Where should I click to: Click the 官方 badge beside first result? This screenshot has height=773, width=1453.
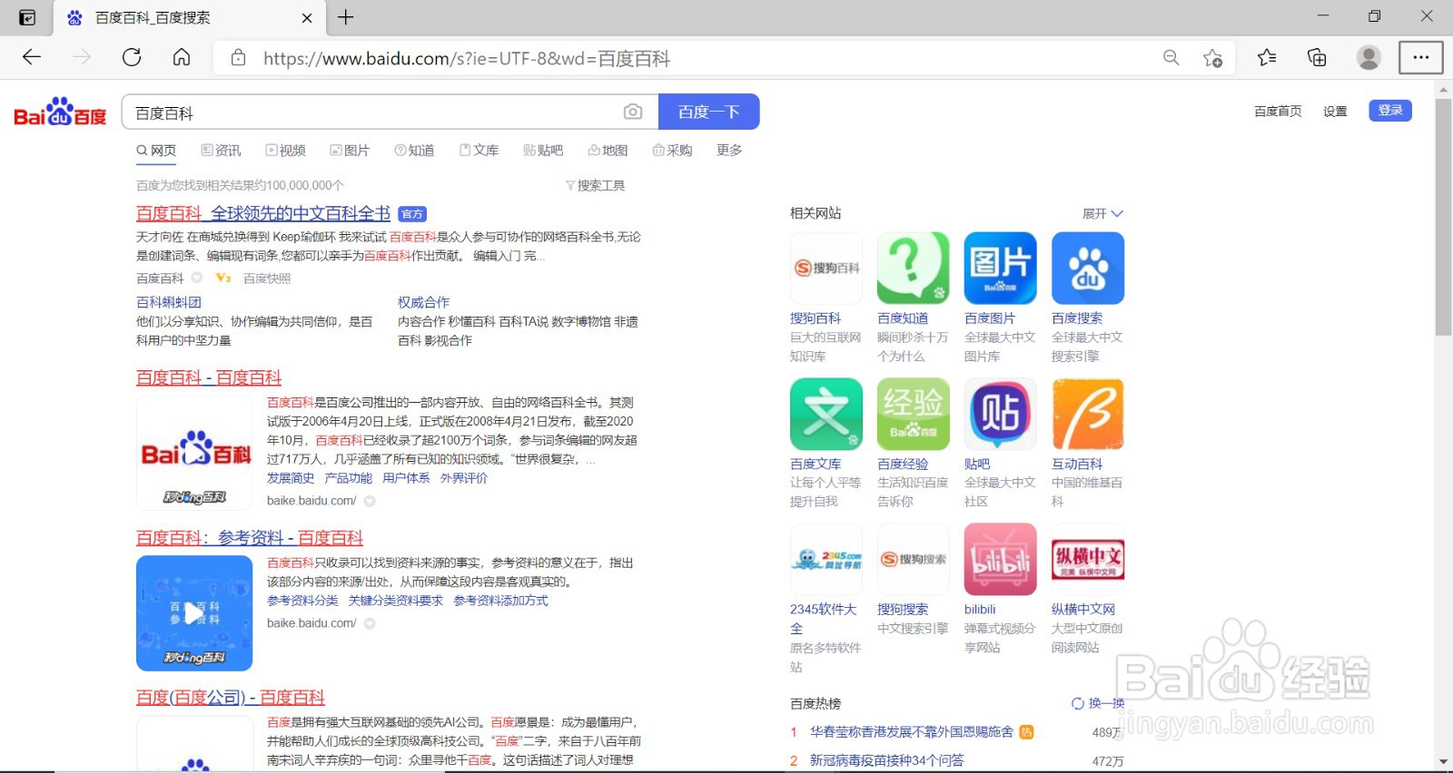click(x=412, y=214)
